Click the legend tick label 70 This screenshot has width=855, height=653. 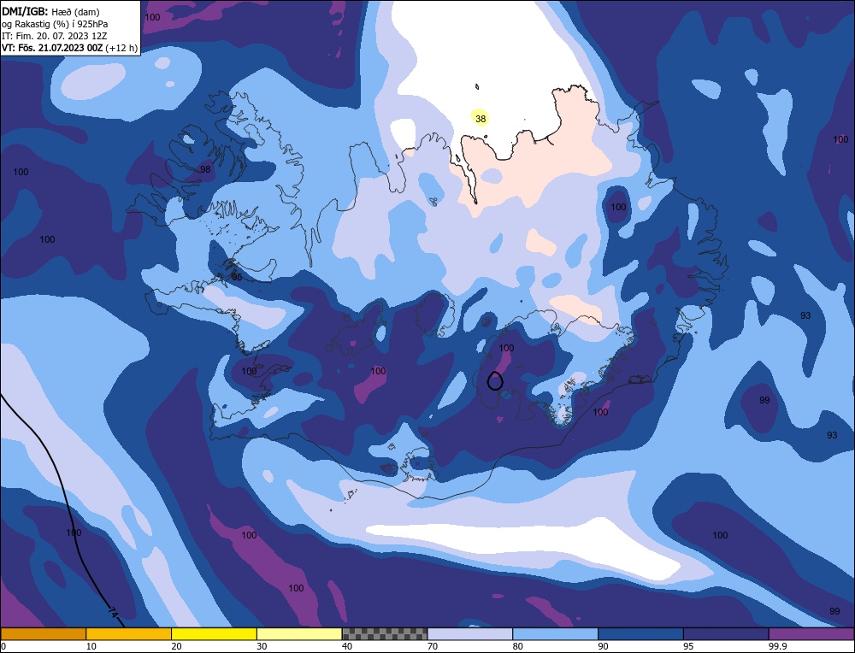tap(433, 646)
